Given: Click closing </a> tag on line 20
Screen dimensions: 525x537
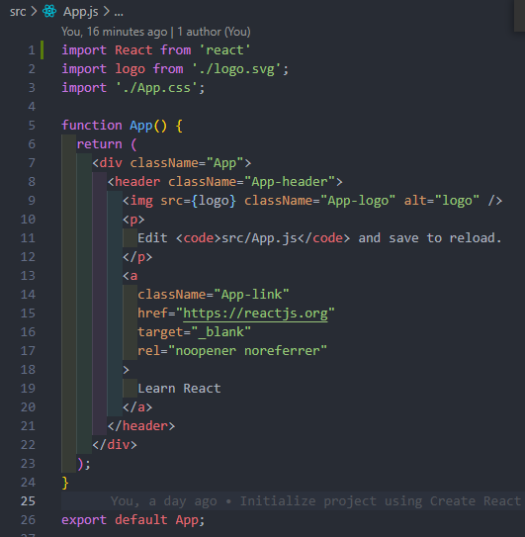Looking at the screenshot, I should point(137,407).
